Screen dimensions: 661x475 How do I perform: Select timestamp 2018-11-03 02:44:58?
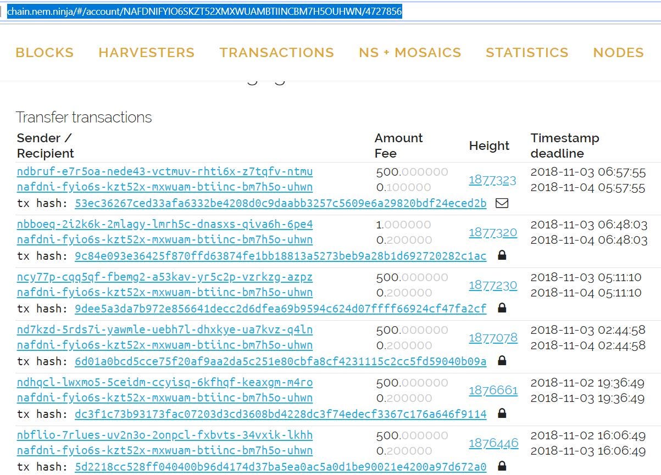[588, 330]
